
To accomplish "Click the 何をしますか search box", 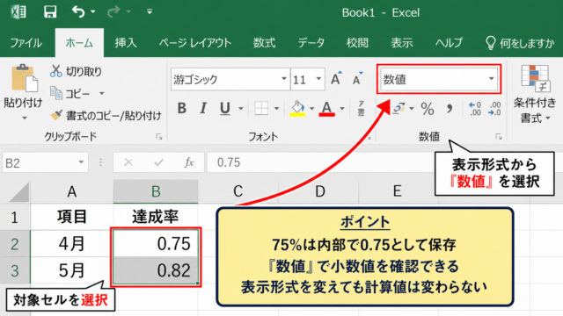I will (520, 43).
